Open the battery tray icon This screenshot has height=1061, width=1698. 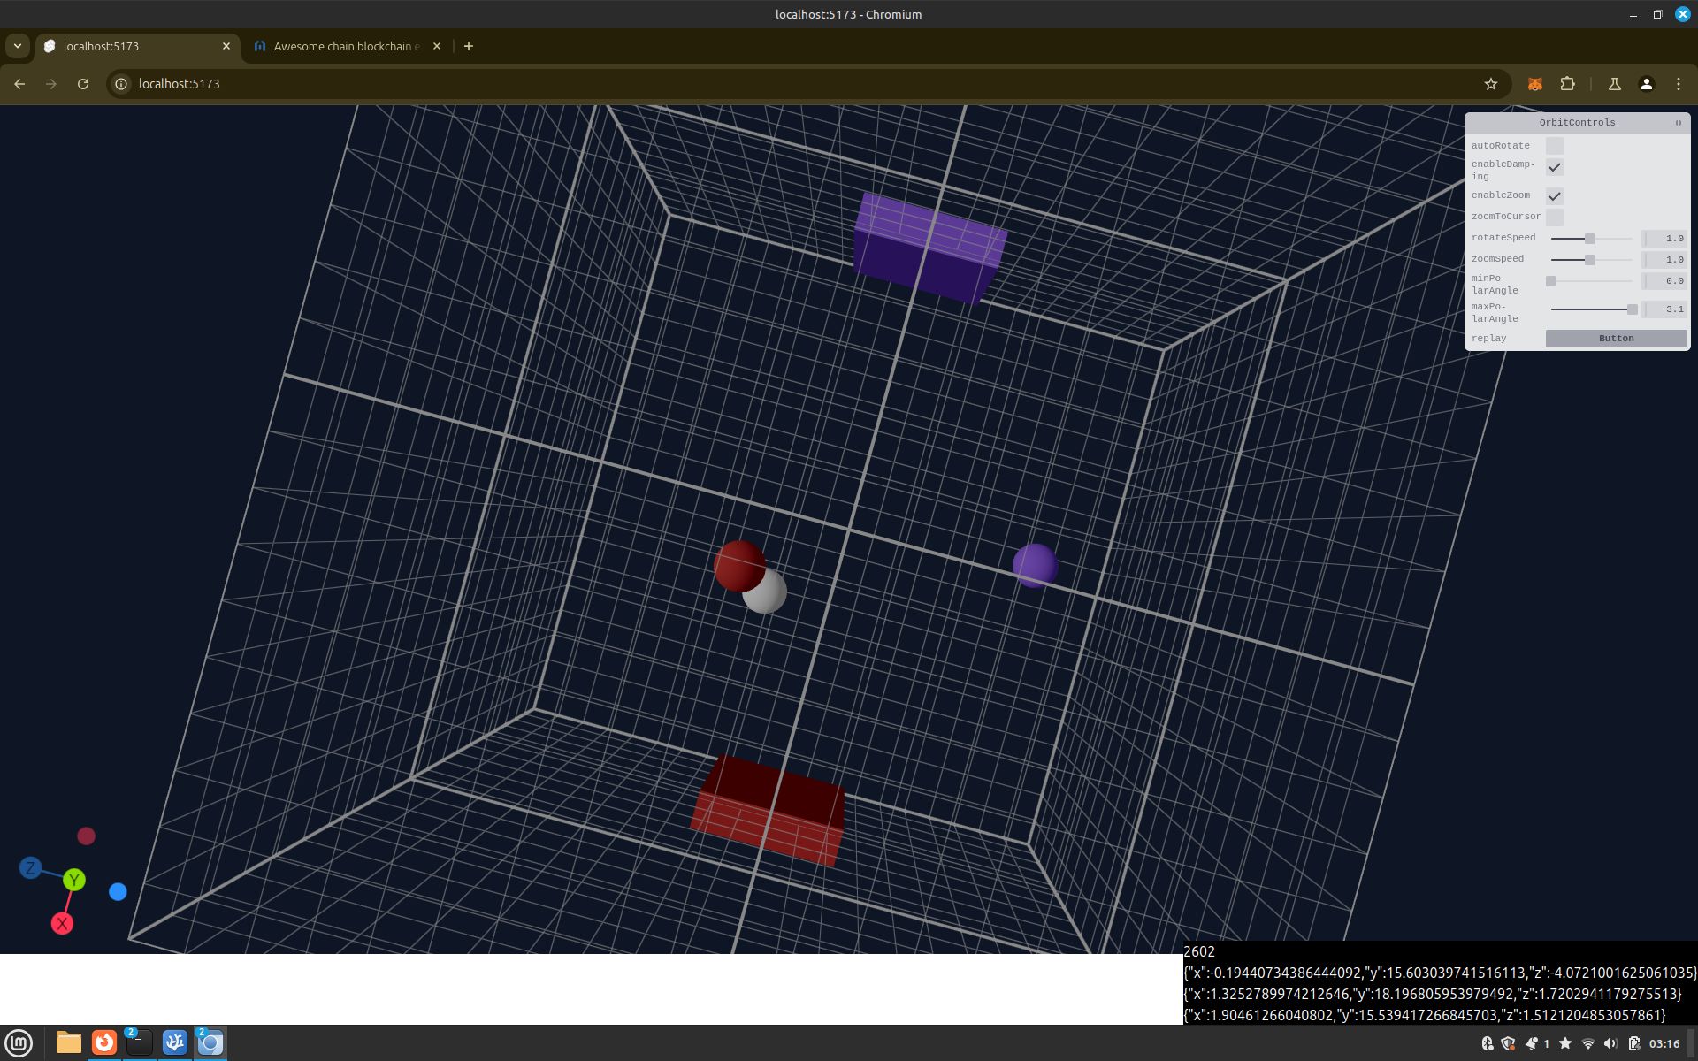coord(1634,1044)
